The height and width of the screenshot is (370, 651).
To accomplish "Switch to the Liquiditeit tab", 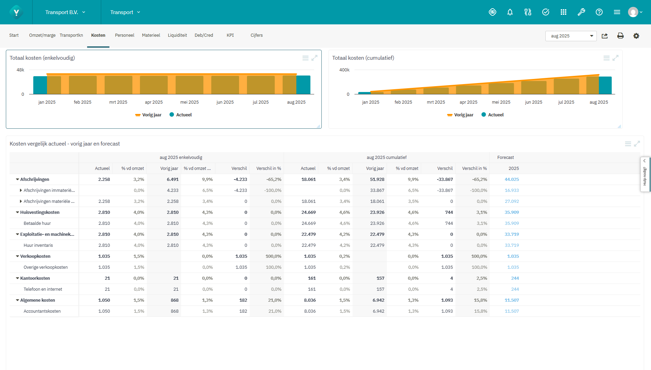I will click(177, 35).
